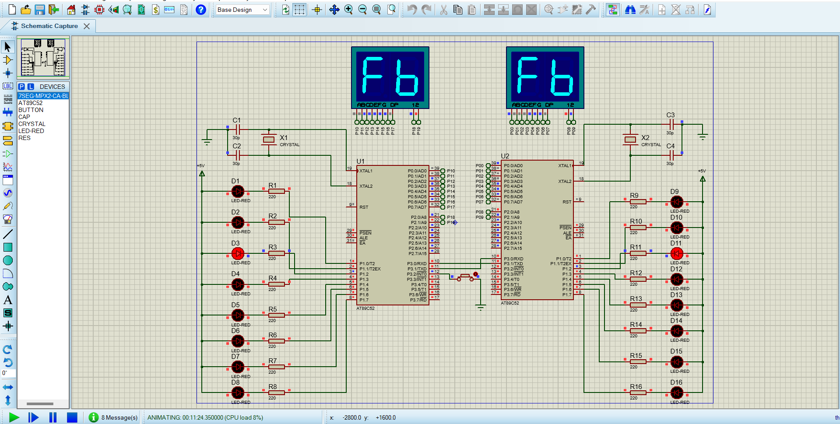840x424 pixels.
Task: Open PCB Layout with the red chip icon
Action: (99, 10)
